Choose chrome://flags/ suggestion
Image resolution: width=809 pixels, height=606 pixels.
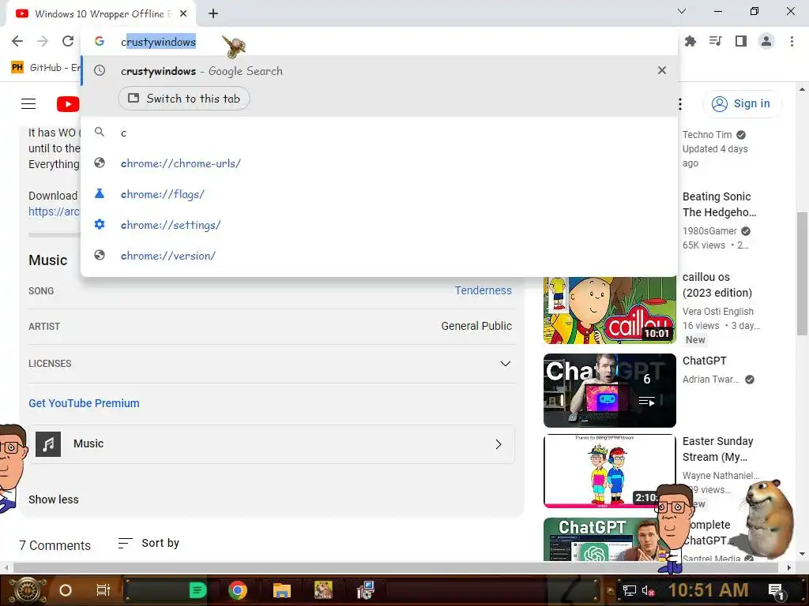point(379,194)
